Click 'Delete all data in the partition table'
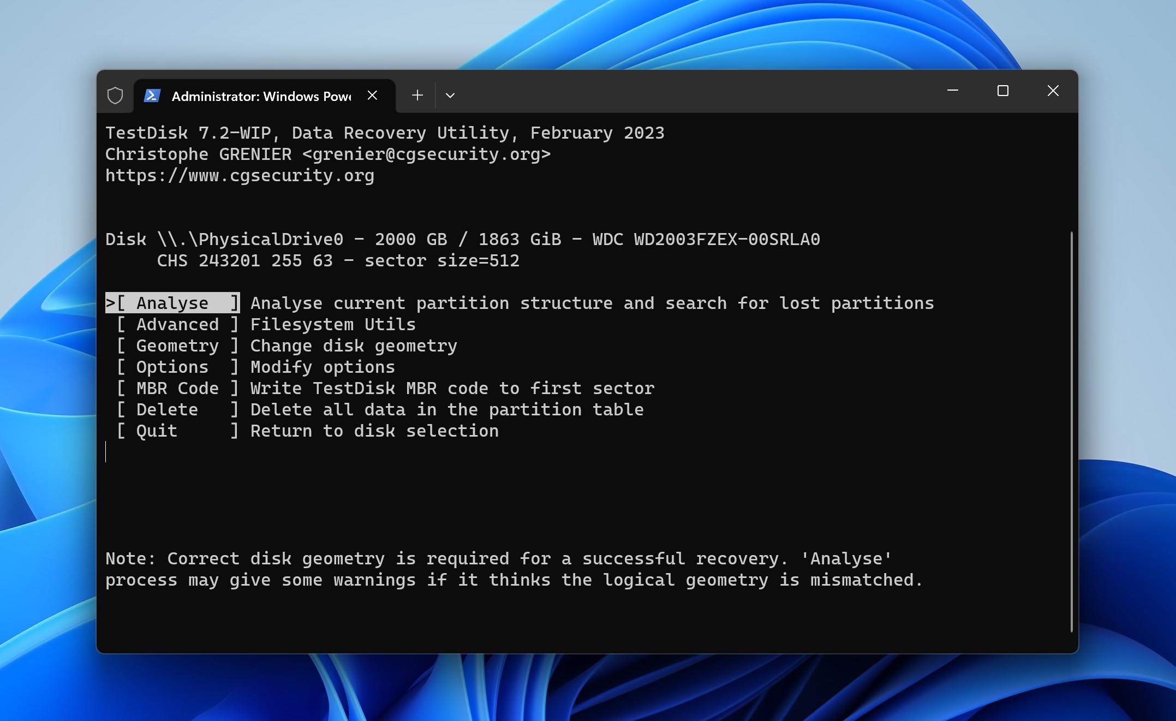Image resolution: width=1176 pixels, height=721 pixels. 447,410
